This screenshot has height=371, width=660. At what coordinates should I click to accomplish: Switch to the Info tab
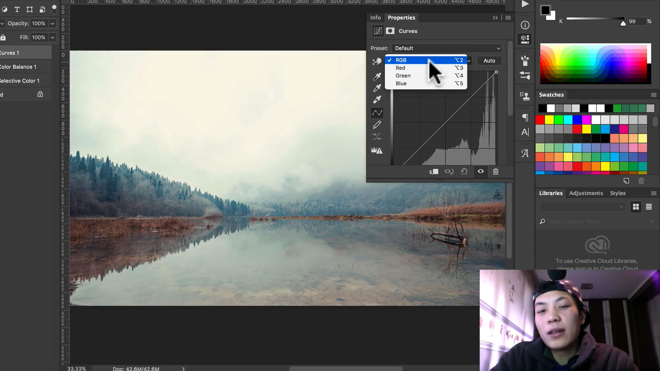375,18
